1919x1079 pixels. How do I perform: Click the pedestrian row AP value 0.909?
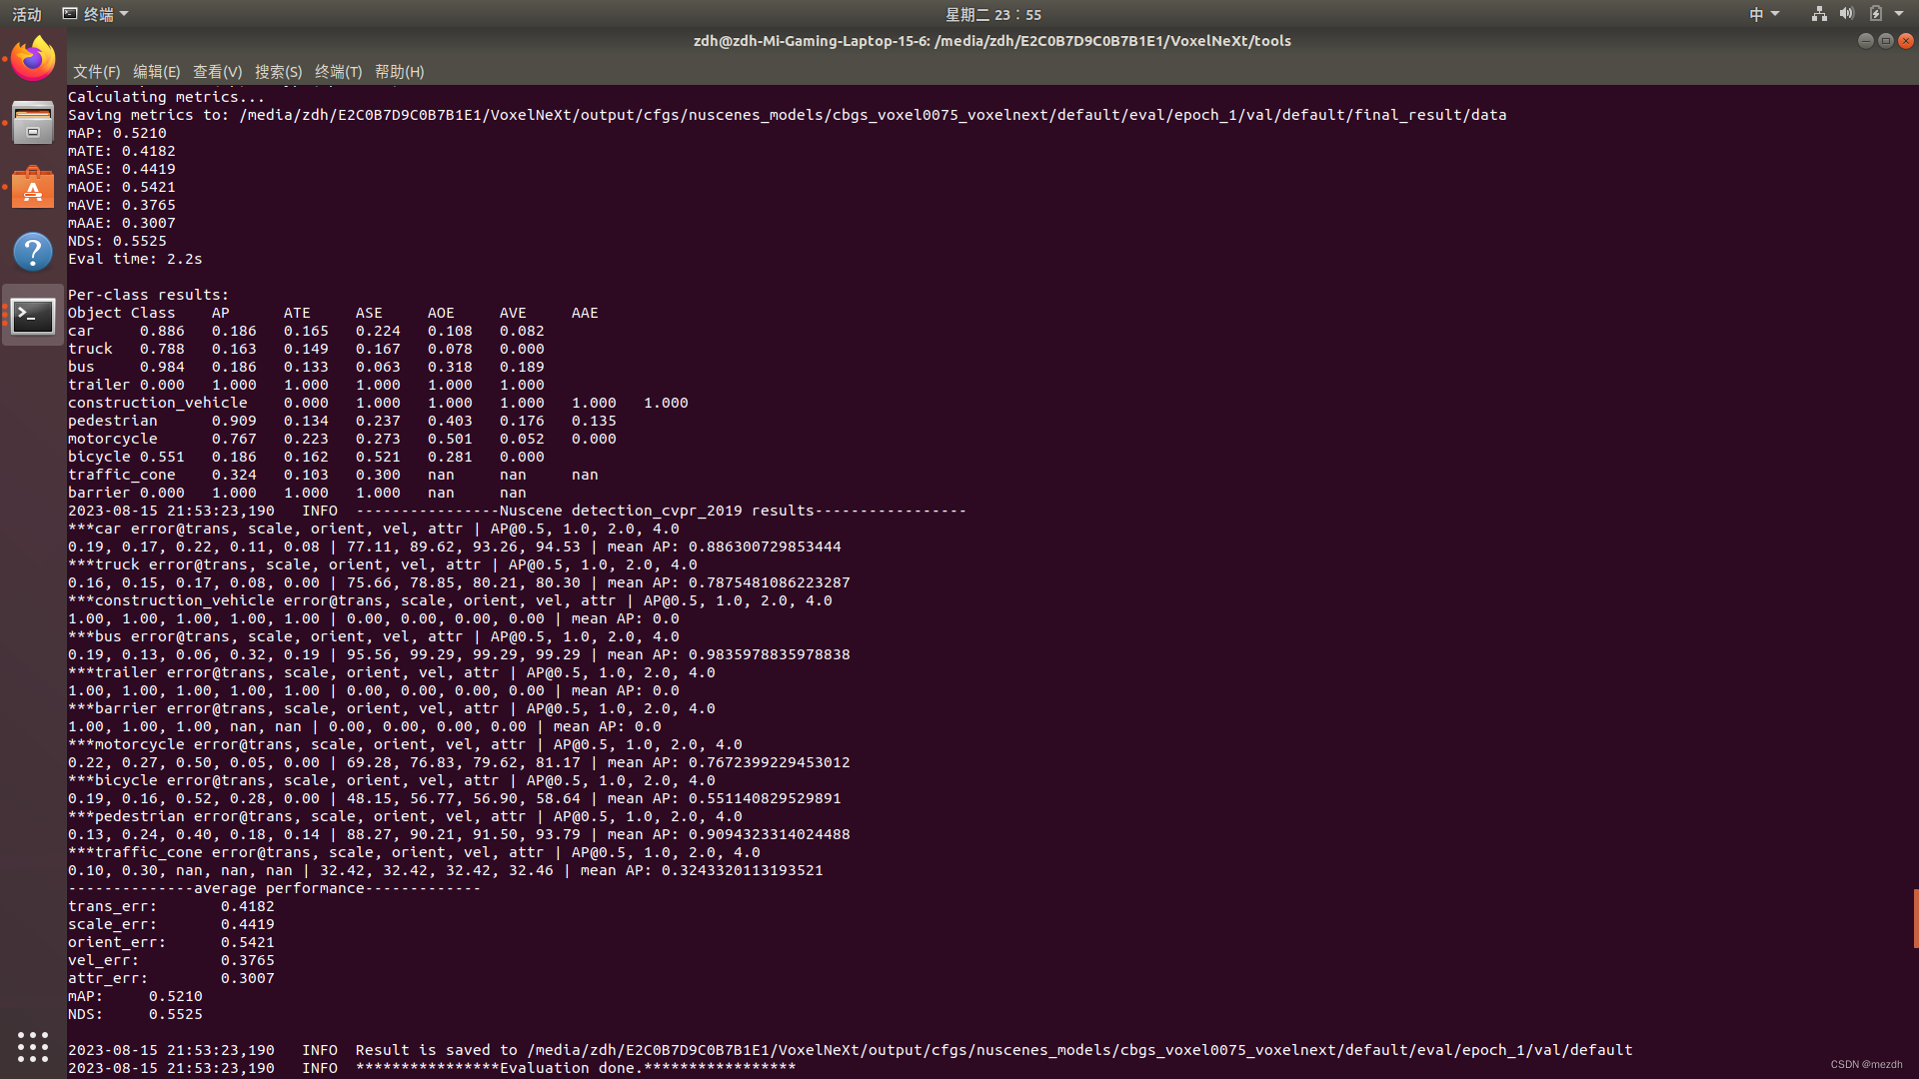tap(234, 421)
